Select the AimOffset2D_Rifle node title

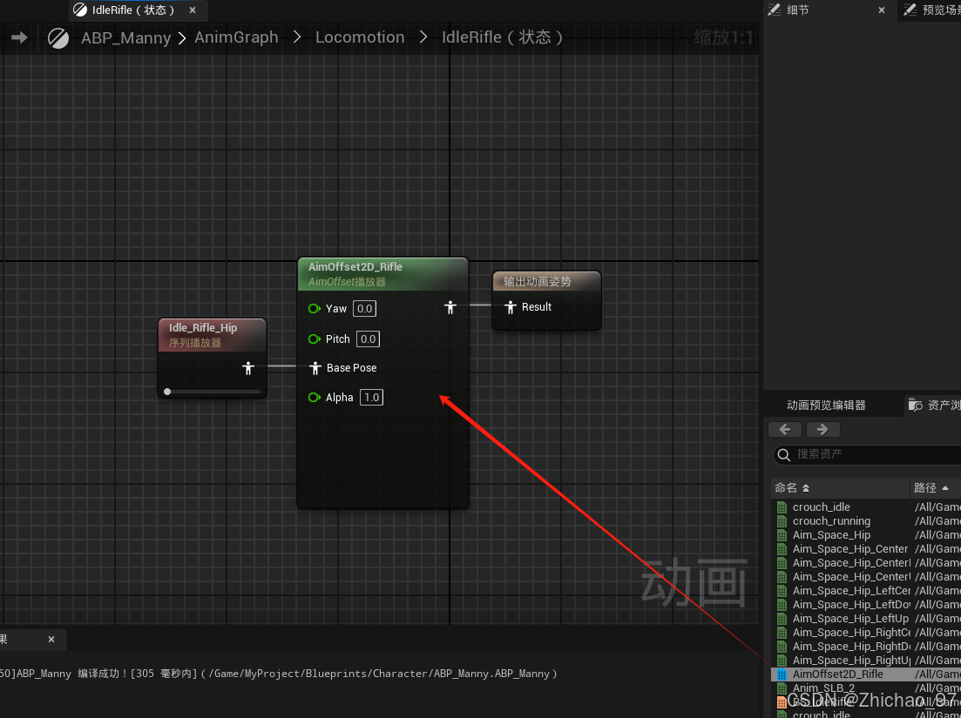[x=355, y=267]
